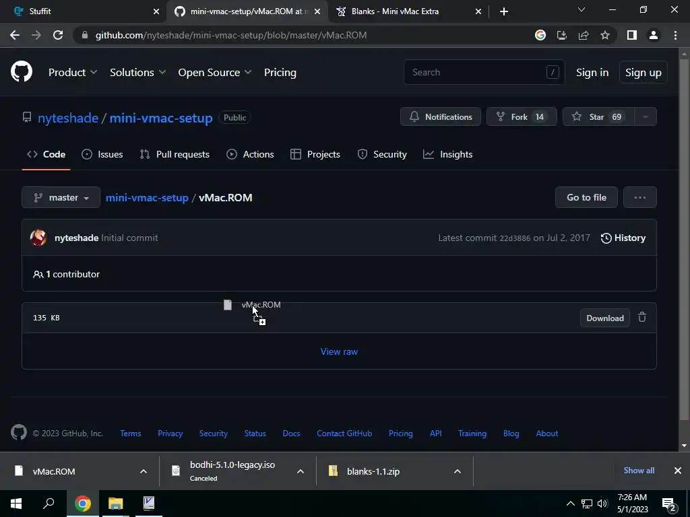Open Windows taskbar search

click(x=49, y=503)
